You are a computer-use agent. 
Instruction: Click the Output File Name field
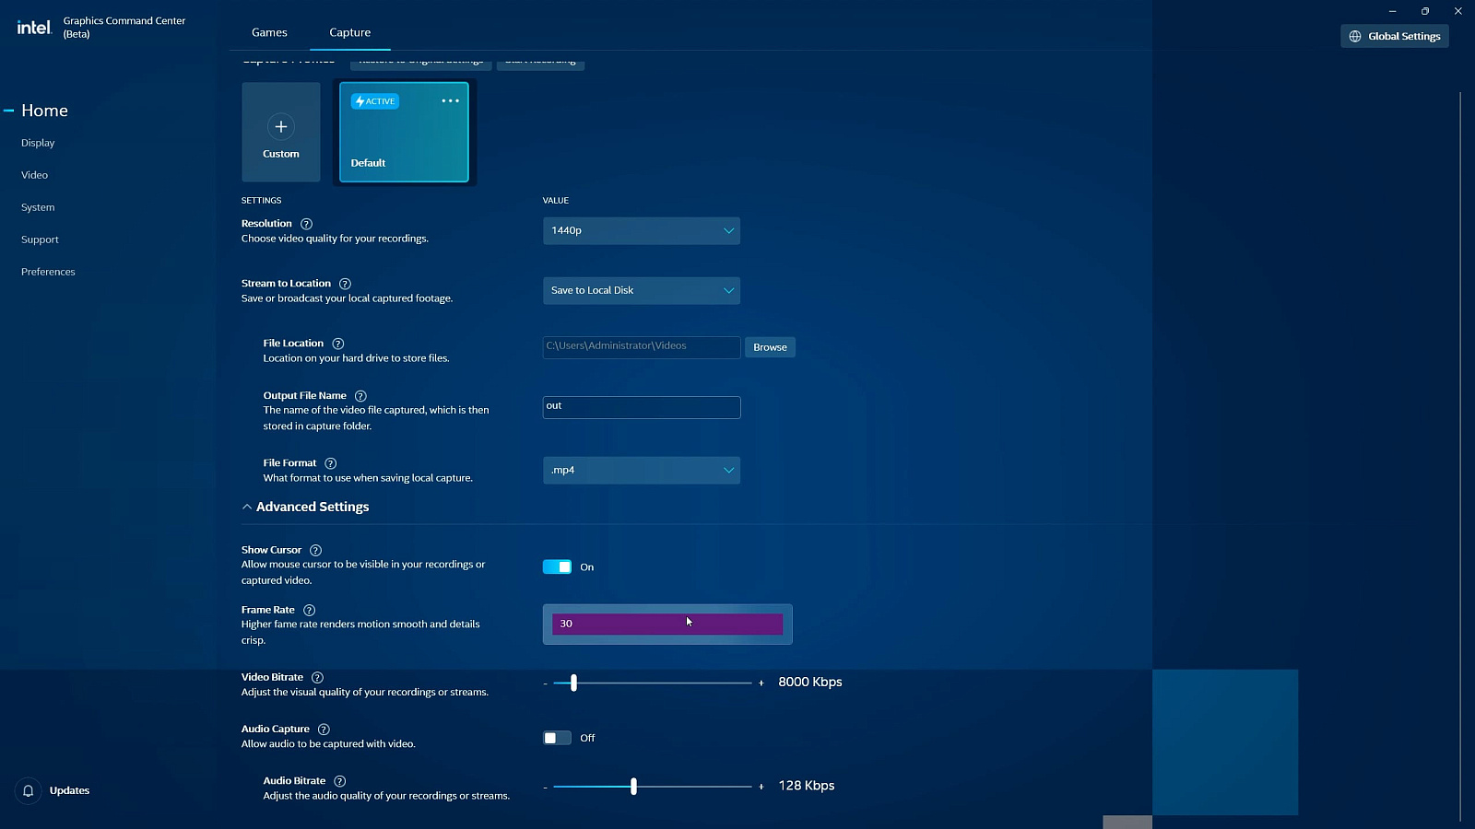642,407
